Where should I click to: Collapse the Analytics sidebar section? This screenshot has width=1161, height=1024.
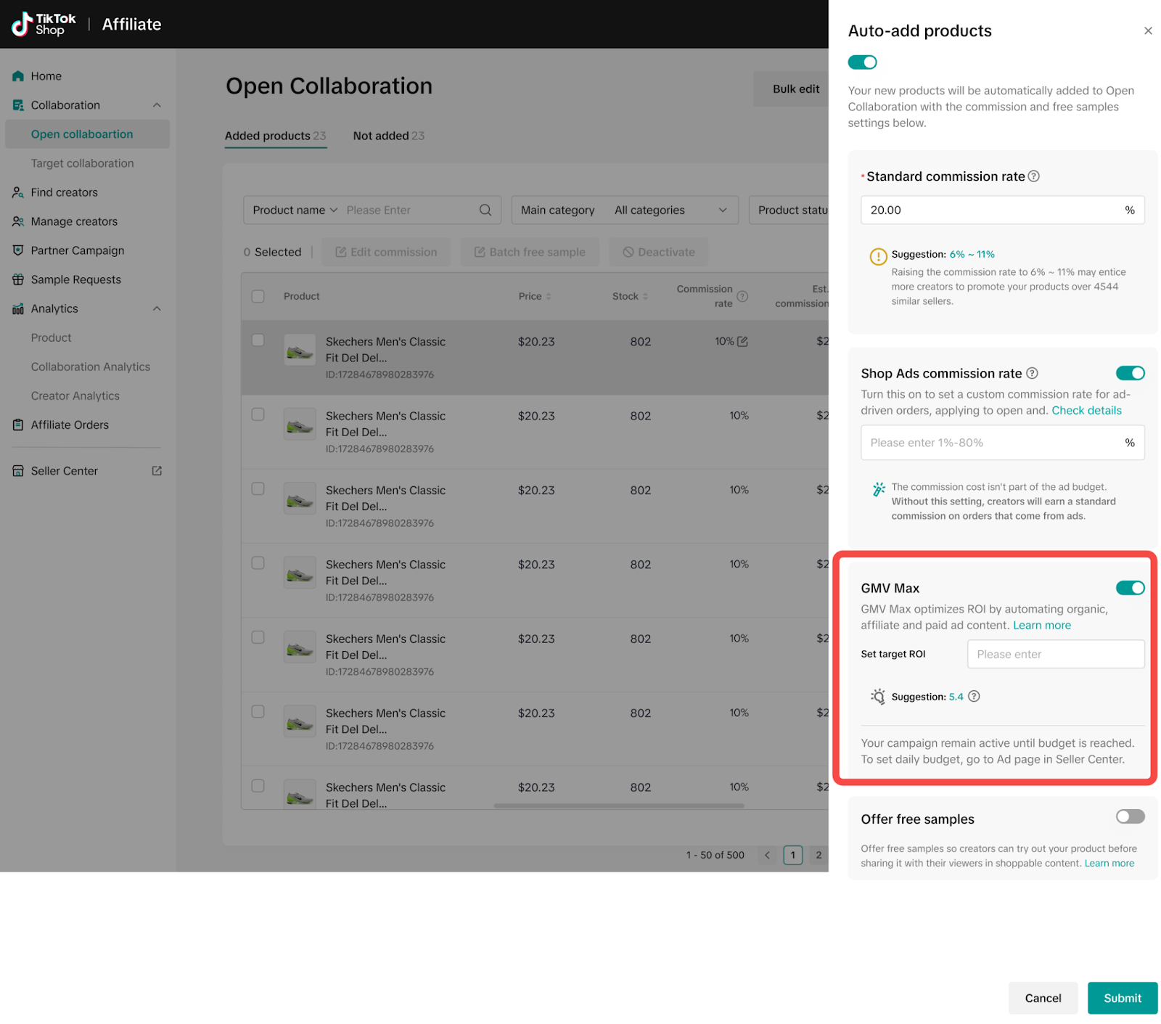point(157,308)
